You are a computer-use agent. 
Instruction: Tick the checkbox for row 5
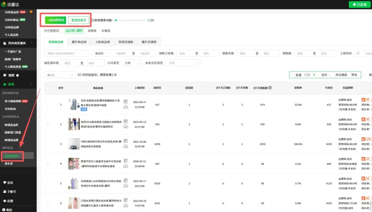click(48, 184)
